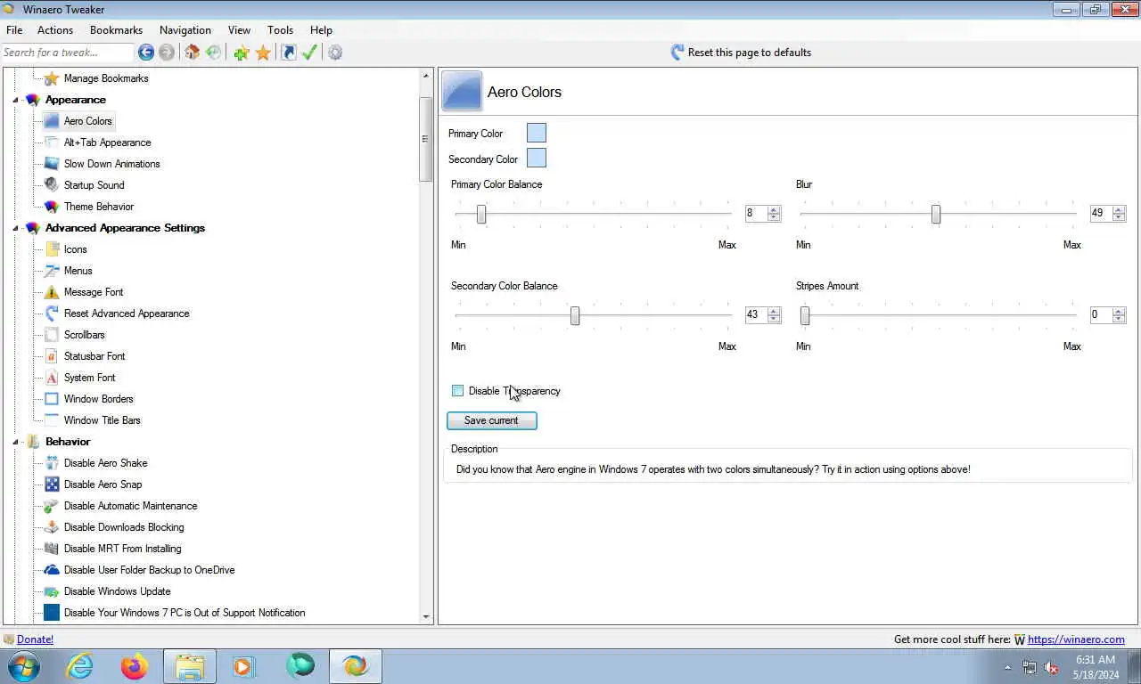The width and height of the screenshot is (1141, 684).
Task: Open Disable MRT From Installing entry
Action: pos(122,549)
